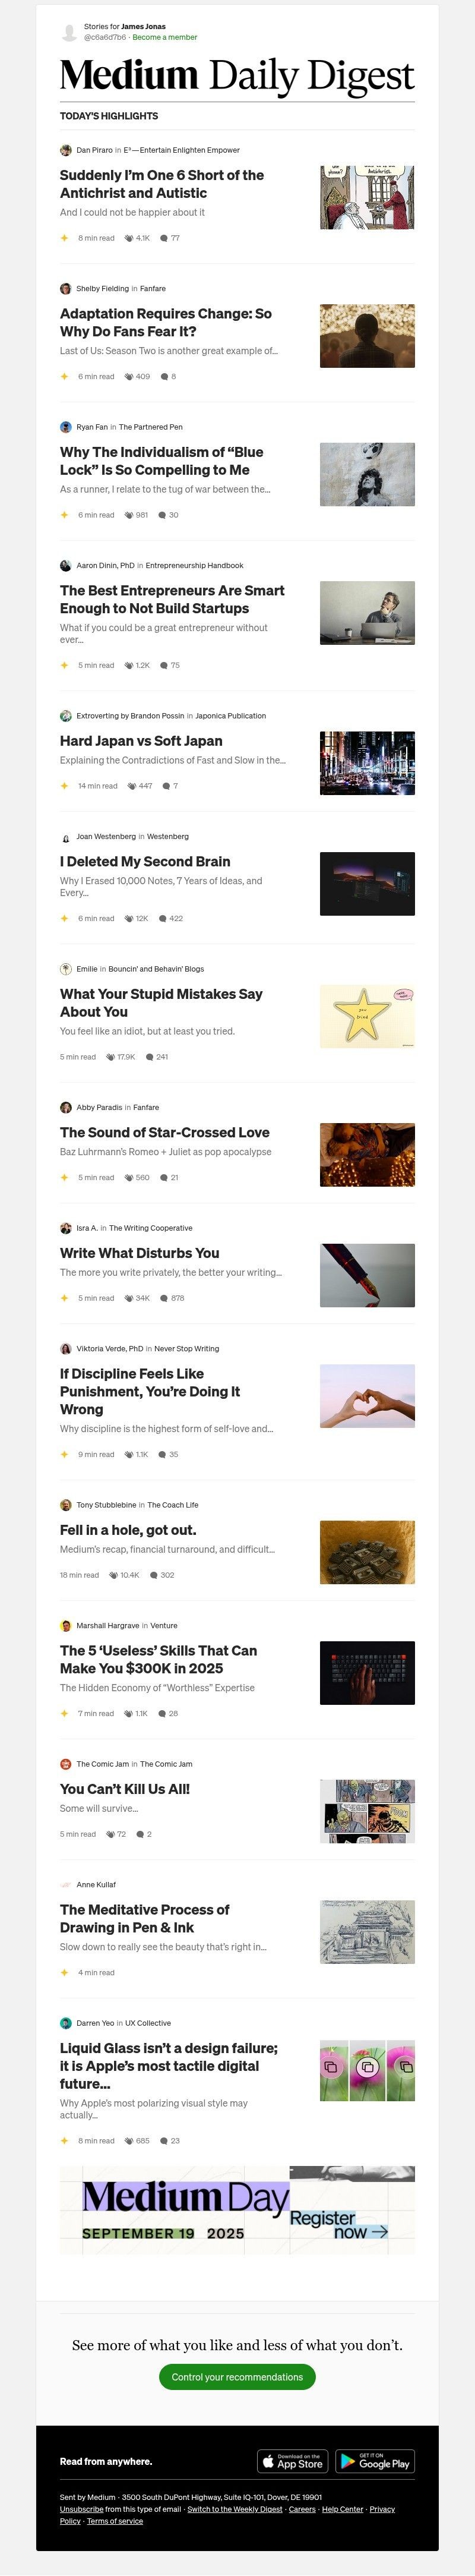Click the Medium Day Register now banner
This screenshot has width=475, height=2576.
(x=237, y=2211)
